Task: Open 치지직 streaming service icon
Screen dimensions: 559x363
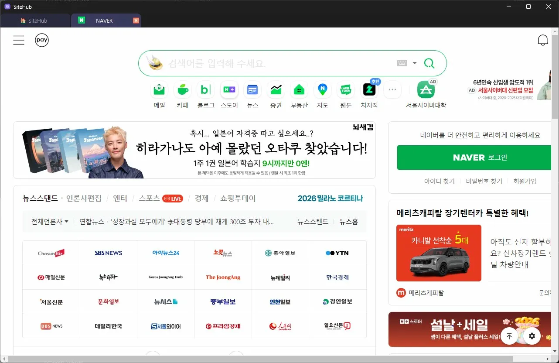Action: 369,89
